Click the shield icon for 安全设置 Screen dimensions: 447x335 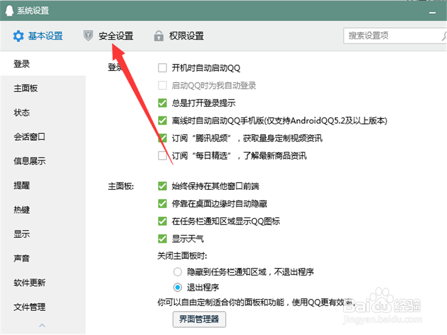[88, 36]
